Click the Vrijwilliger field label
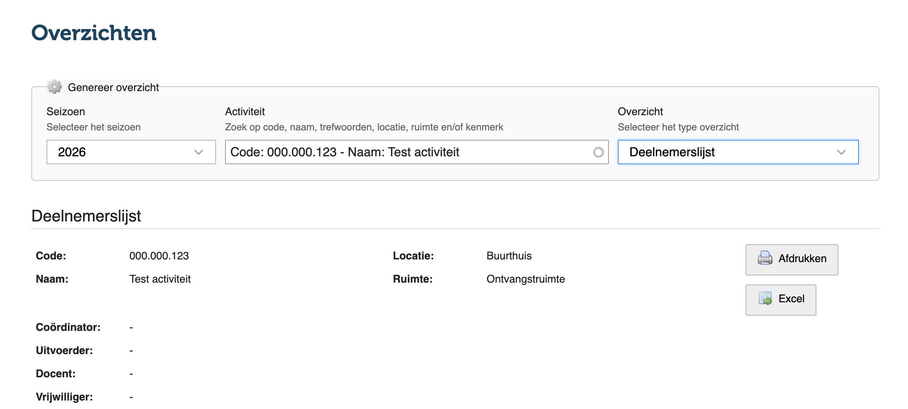This screenshot has height=409, width=908. [x=64, y=397]
